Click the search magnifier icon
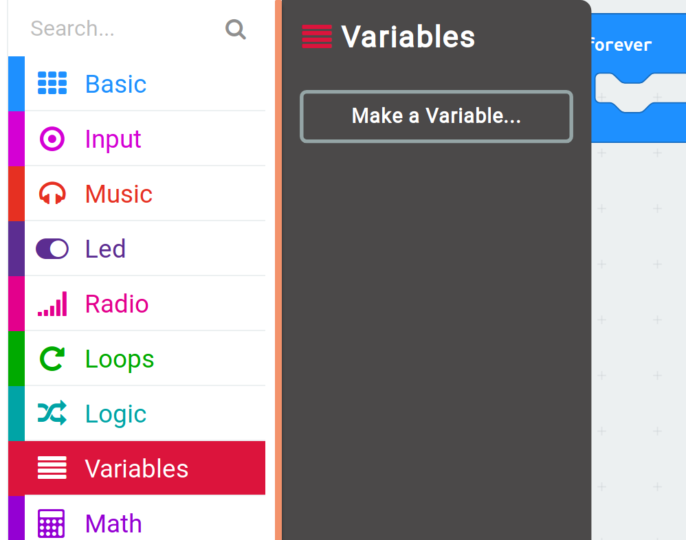686x540 pixels. (235, 30)
